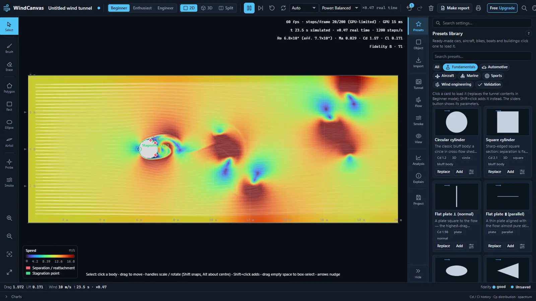
Task: Choose the Airfoil tool
Action: click(9, 142)
